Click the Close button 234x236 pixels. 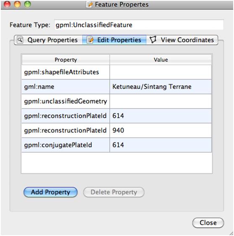pos(208,223)
